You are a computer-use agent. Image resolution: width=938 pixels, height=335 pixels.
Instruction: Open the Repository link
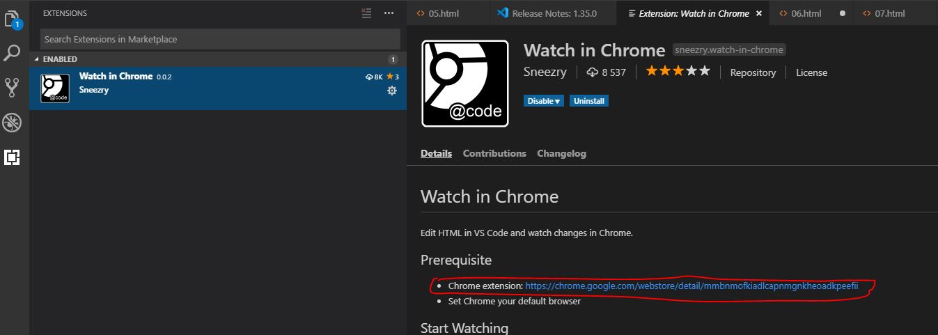coord(753,72)
